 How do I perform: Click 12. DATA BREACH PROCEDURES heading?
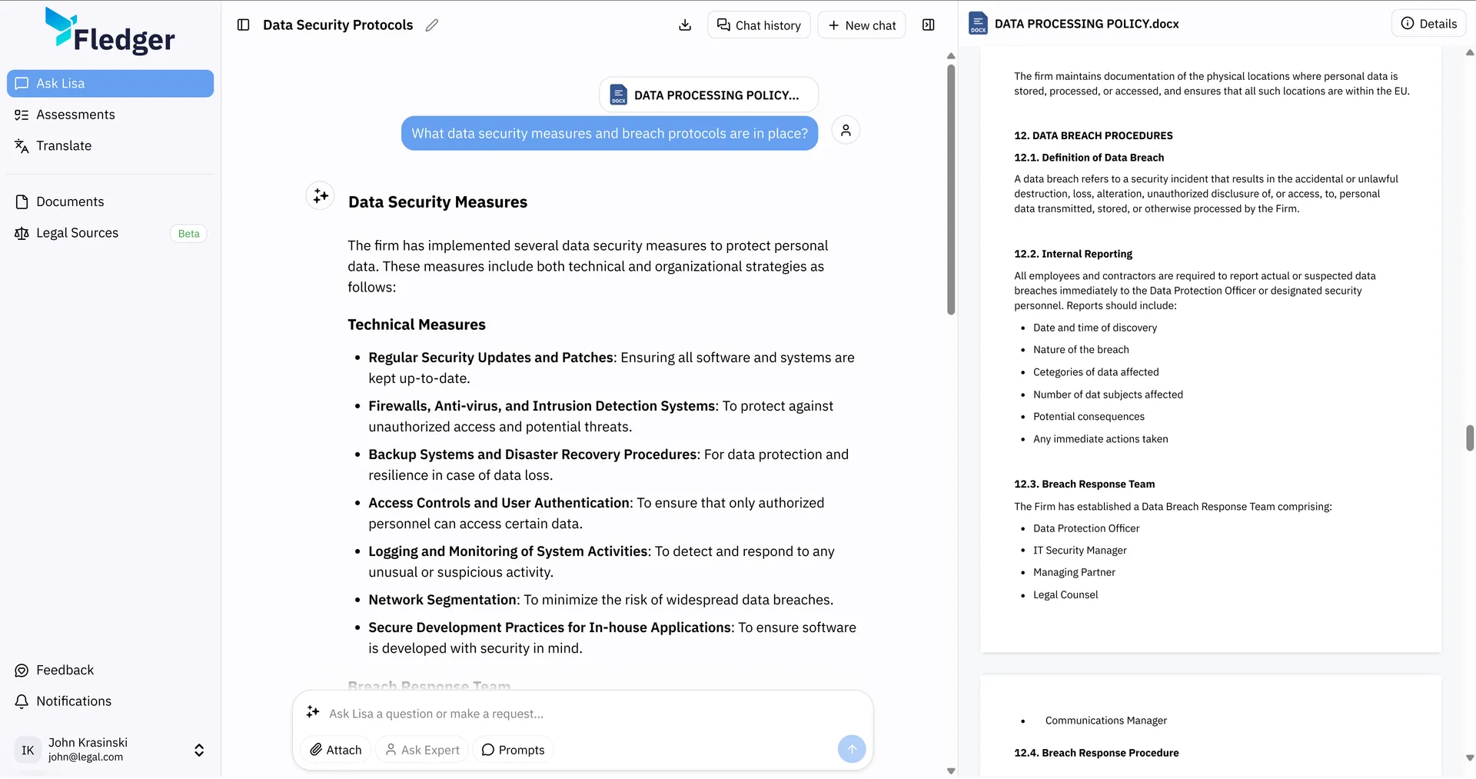pyautogui.click(x=1093, y=135)
